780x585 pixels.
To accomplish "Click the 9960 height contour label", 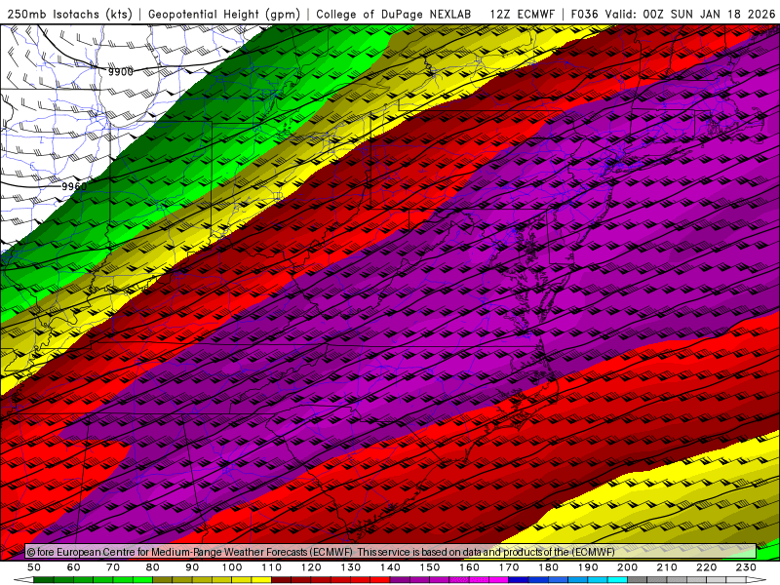I will click(x=74, y=186).
